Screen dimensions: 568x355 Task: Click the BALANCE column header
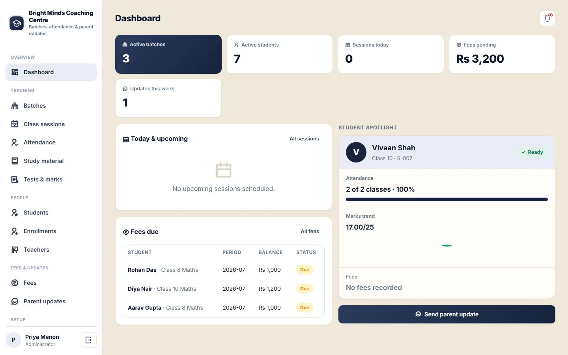[x=271, y=252]
